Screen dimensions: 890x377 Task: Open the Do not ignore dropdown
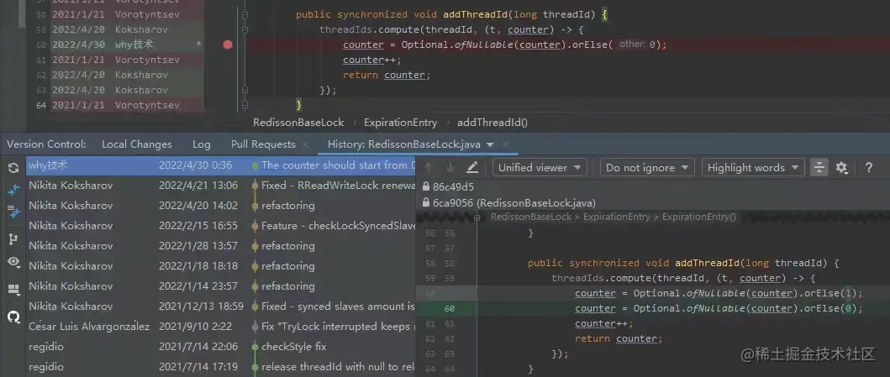pyautogui.click(x=647, y=167)
